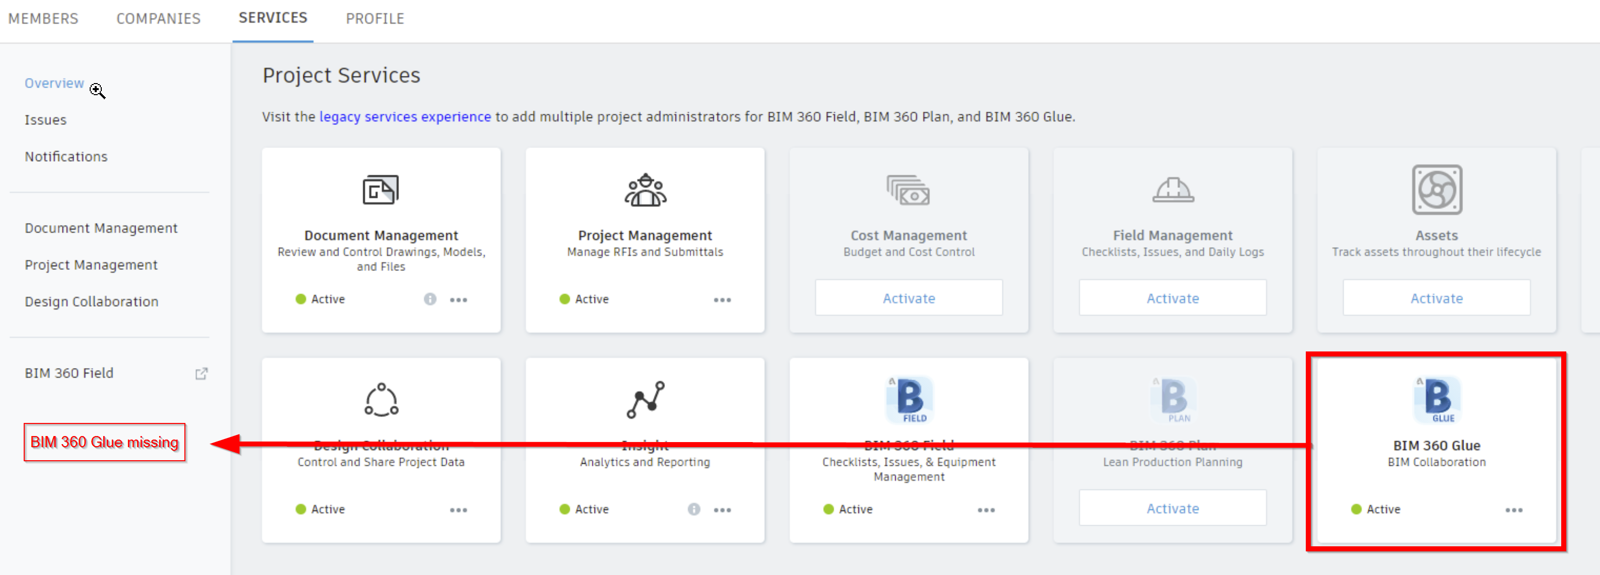Open more options menu on BIM 360 Glue card
Screen dimensions: 1600x575
1514,510
